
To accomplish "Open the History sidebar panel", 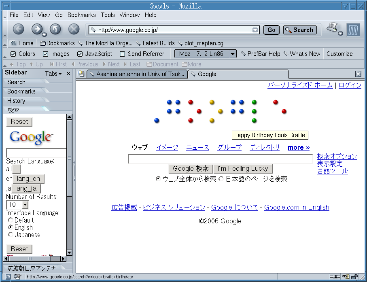I will tap(16, 101).
